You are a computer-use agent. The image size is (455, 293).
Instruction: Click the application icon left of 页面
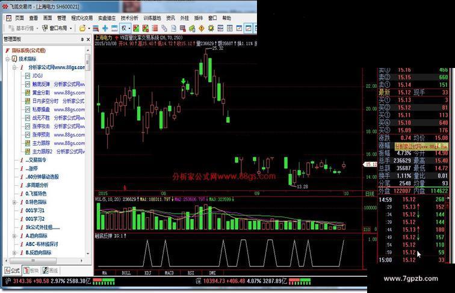8,18
